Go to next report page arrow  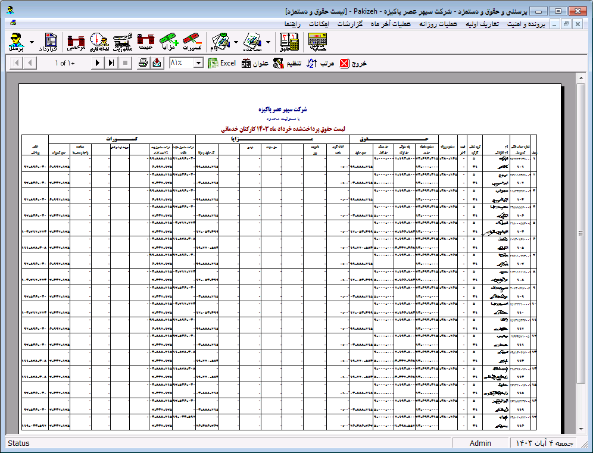pyautogui.click(x=98, y=63)
